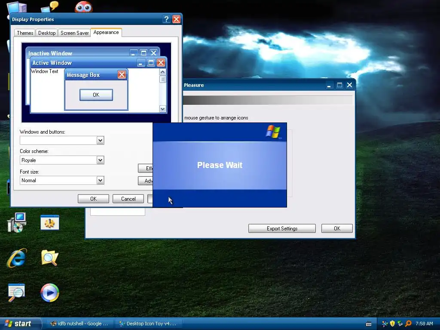
Task: Click OK in Display Properties
Action: (93, 199)
